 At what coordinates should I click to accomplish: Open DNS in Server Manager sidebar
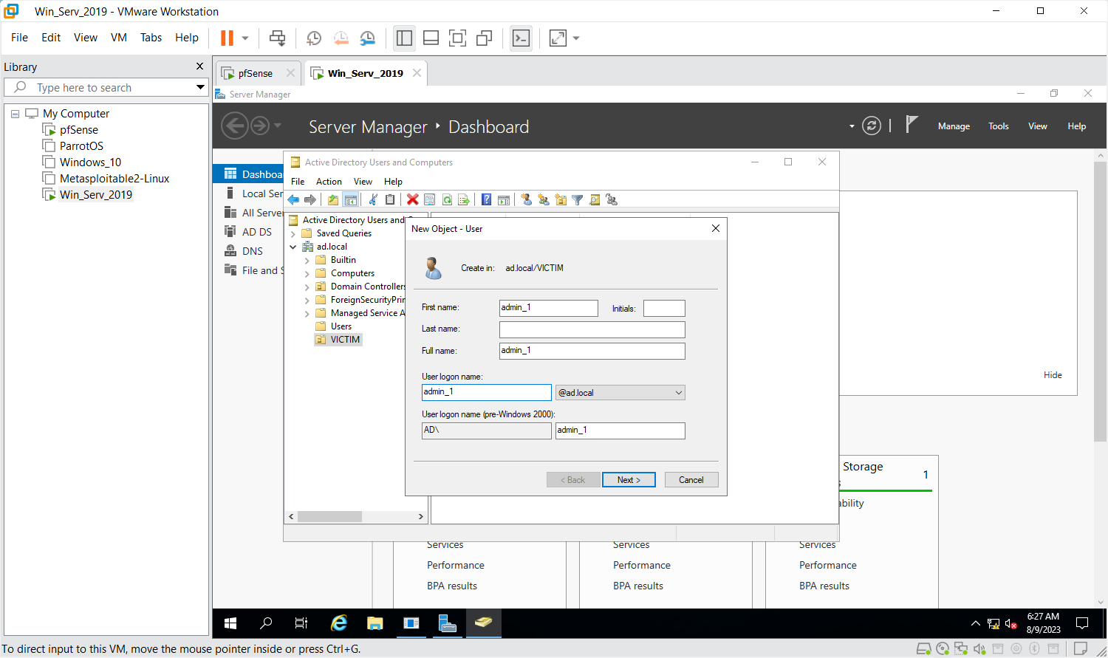[252, 251]
